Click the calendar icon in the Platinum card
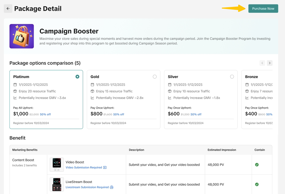This screenshot has width=285, height=194. (15, 85)
